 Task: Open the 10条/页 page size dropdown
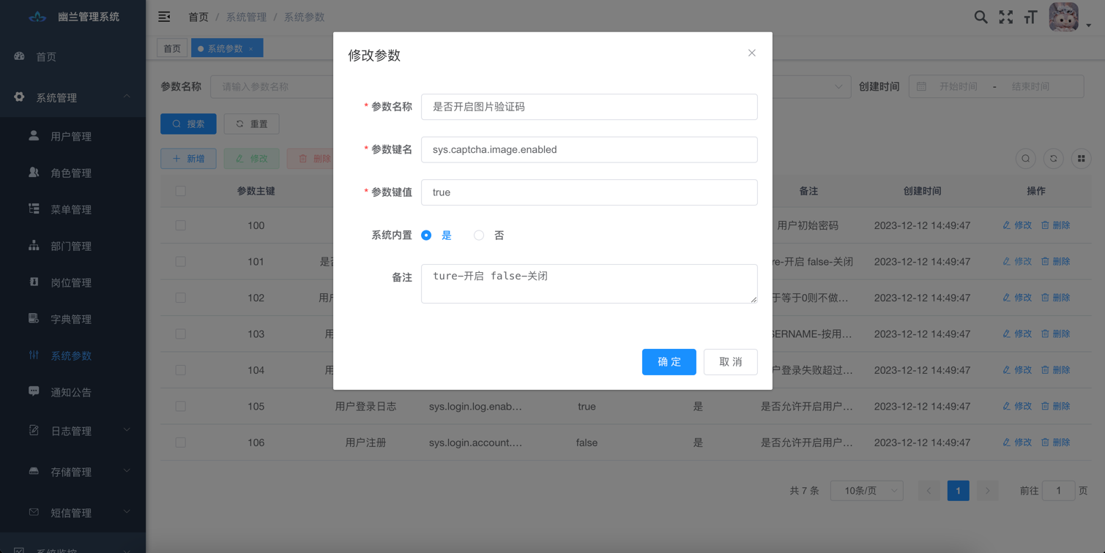click(867, 491)
